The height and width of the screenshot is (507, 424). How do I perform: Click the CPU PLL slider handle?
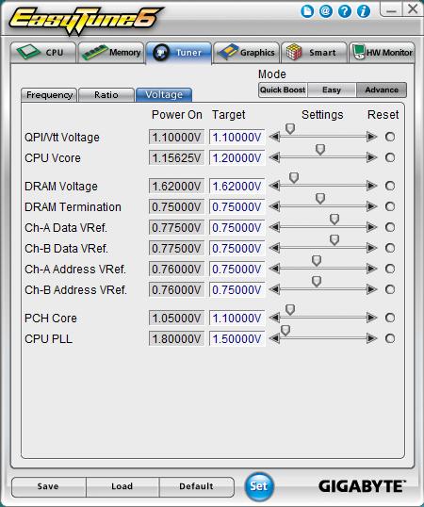coord(285,330)
